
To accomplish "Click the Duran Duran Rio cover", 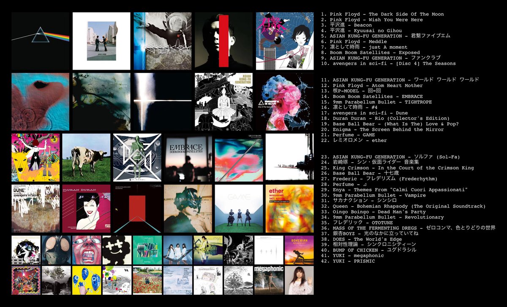I will point(86,208).
